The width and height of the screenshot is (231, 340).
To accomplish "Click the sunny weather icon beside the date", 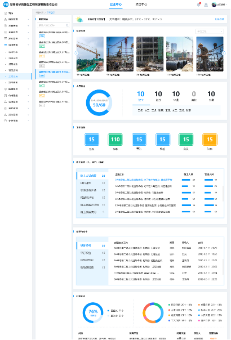I will click(79, 19).
